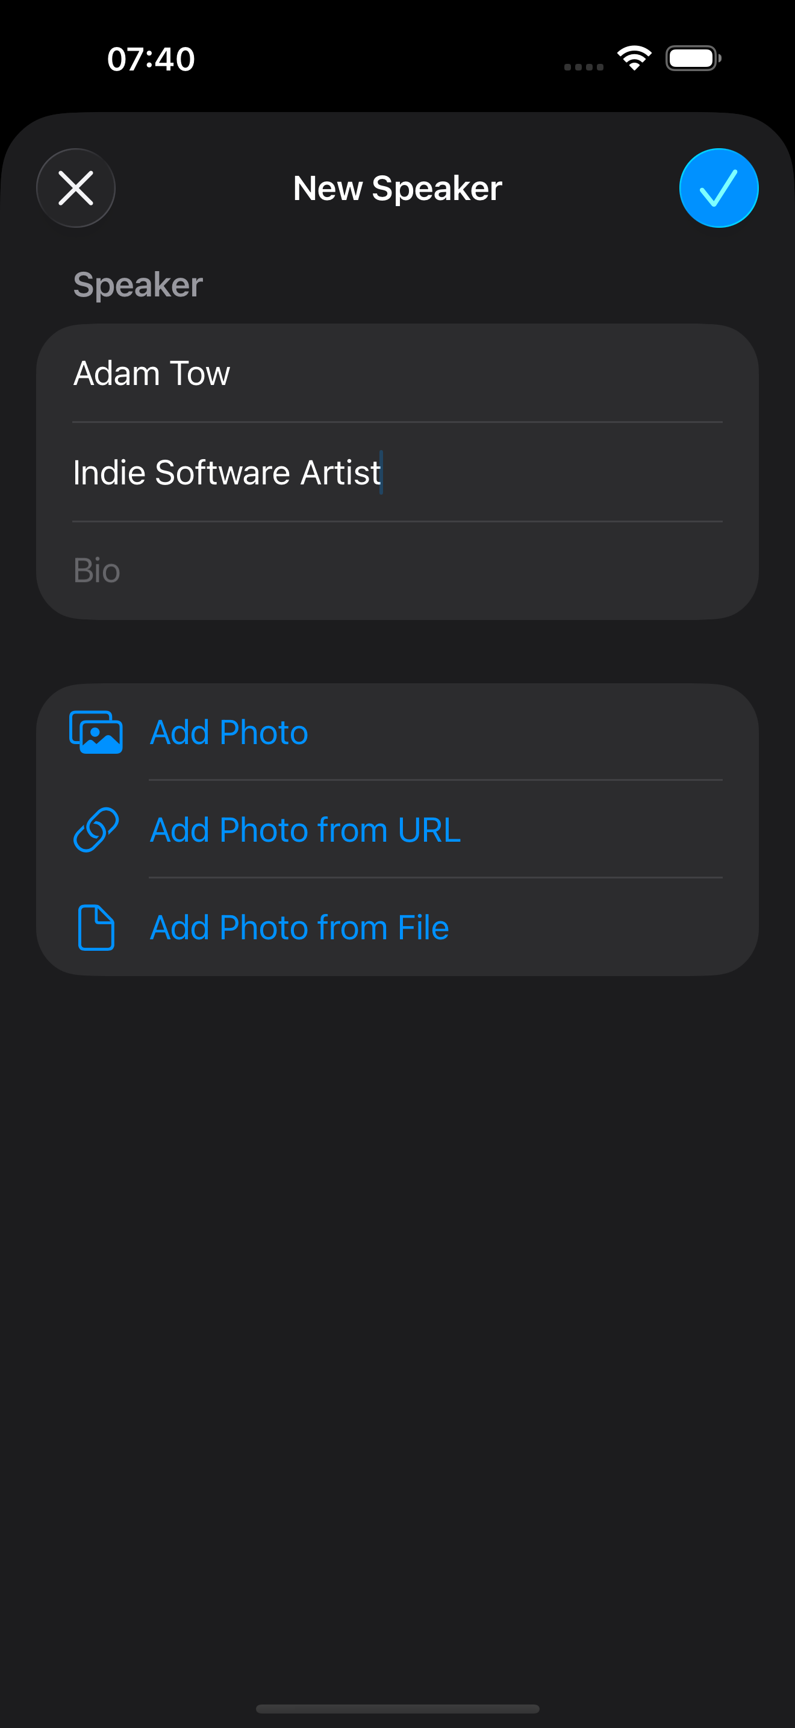
Task: Tap the empty Bio field
Action: (x=397, y=571)
